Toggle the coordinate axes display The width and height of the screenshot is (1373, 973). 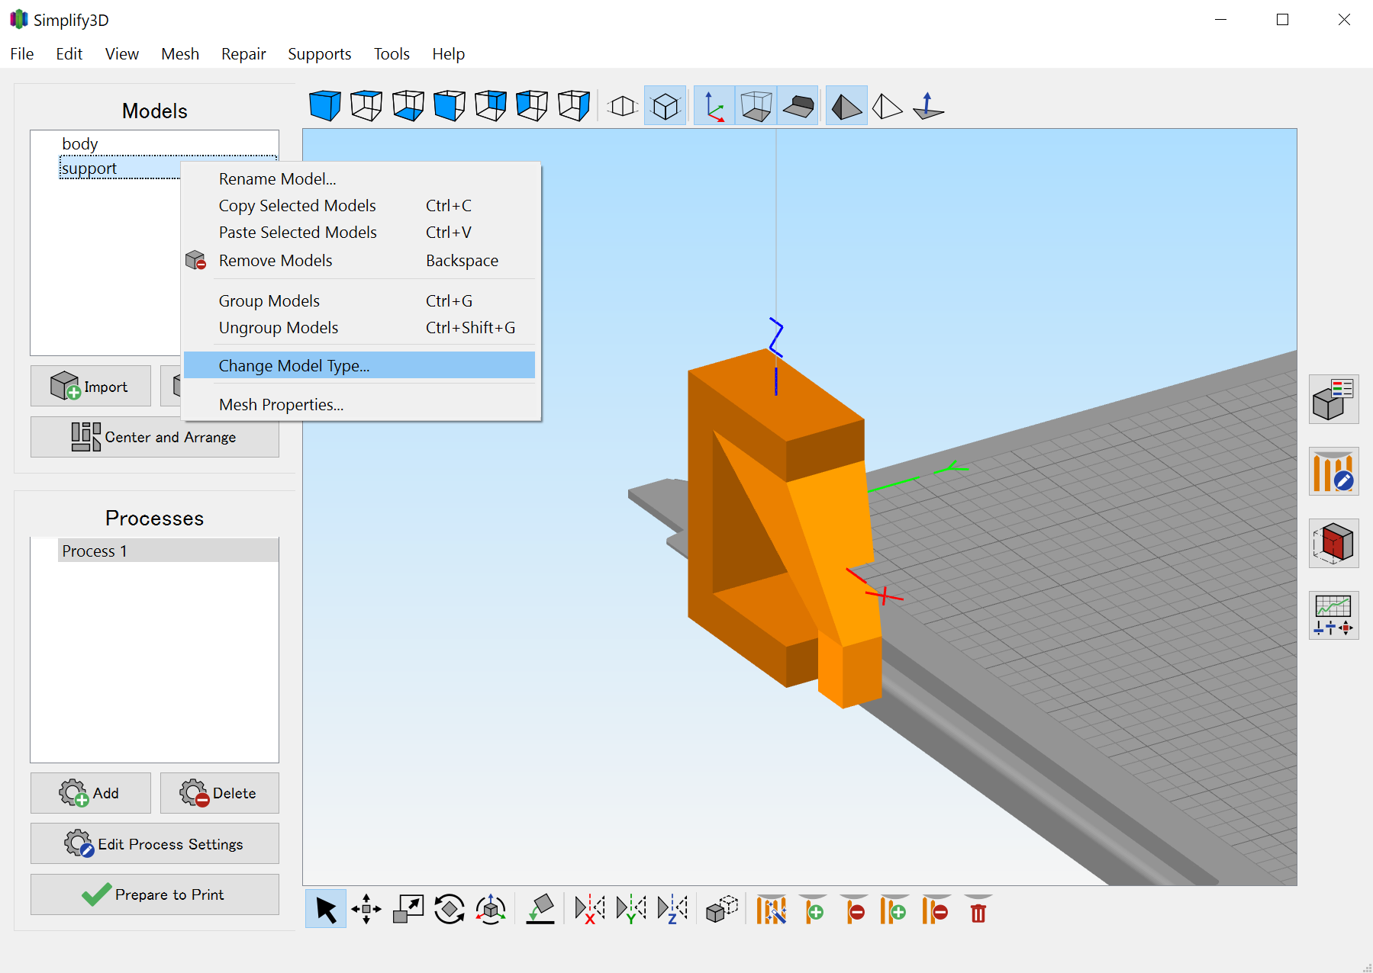714,106
